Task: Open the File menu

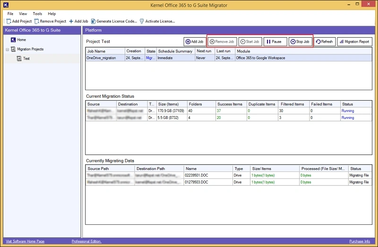Action: (x=10, y=14)
